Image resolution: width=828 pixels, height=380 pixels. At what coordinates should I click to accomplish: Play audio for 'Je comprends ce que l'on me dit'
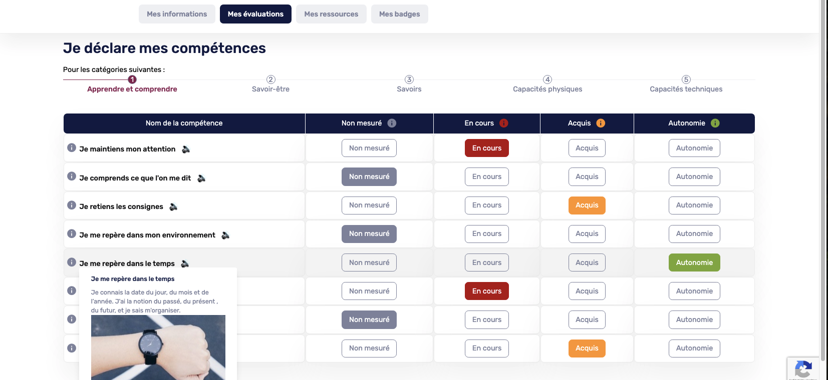click(201, 178)
